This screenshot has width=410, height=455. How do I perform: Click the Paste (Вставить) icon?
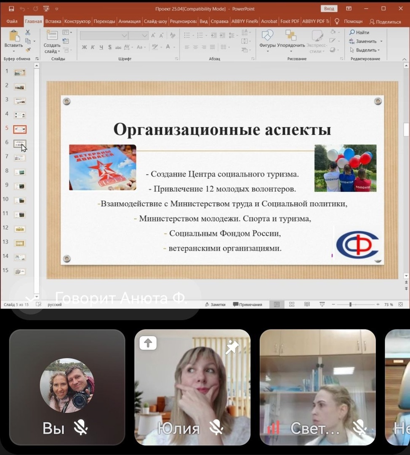pos(13,36)
